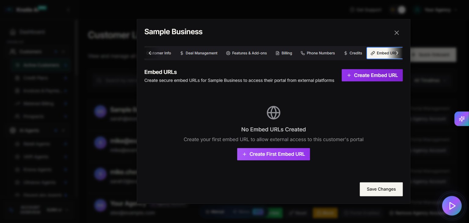Click the 'Embed URLs' section heading
The image size is (469, 223).
[161, 72]
